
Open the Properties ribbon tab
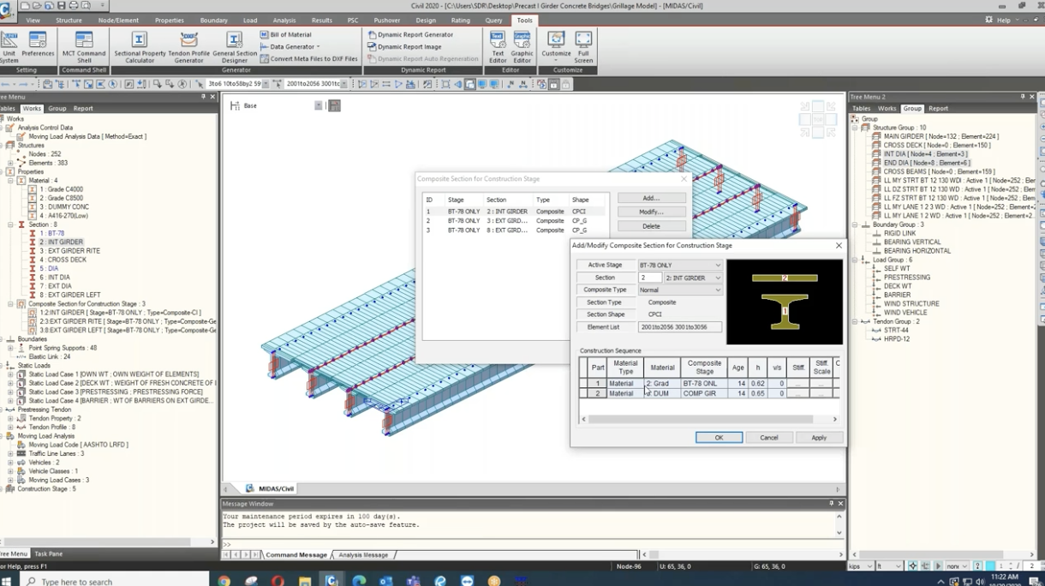pos(169,21)
